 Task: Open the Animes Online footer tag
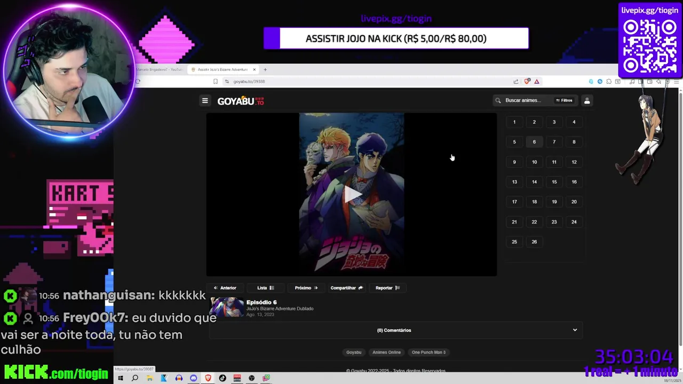[386, 352]
